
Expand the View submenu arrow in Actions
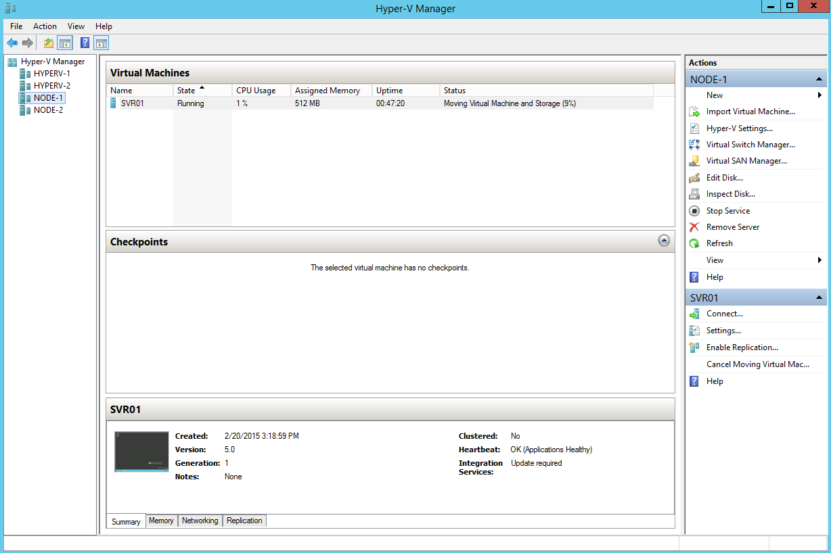(819, 260)
